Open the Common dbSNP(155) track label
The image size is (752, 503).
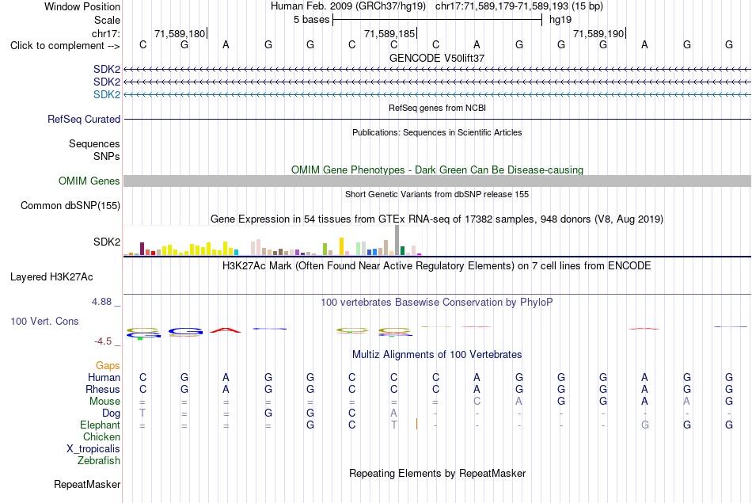click(x=70, y=205)
